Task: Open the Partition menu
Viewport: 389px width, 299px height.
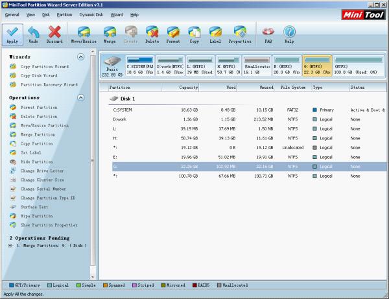Action: pyautogui.click(x=64, y=15)
